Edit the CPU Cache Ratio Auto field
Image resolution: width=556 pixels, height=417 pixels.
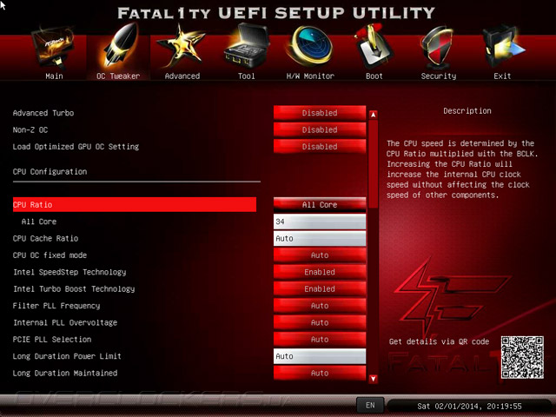[x=320, y=238]
